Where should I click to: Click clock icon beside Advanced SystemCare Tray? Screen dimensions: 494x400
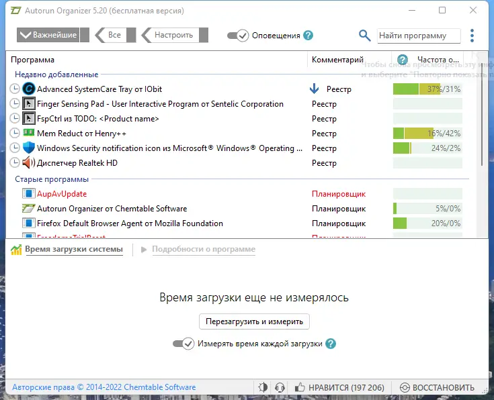(15, 89)
